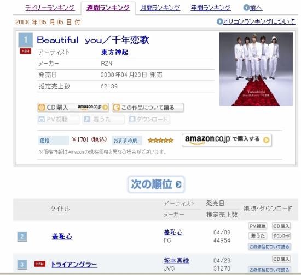Click the 東方神起 artist name
The height and width of the screenshot is (275, 301).
pos(114,52)
